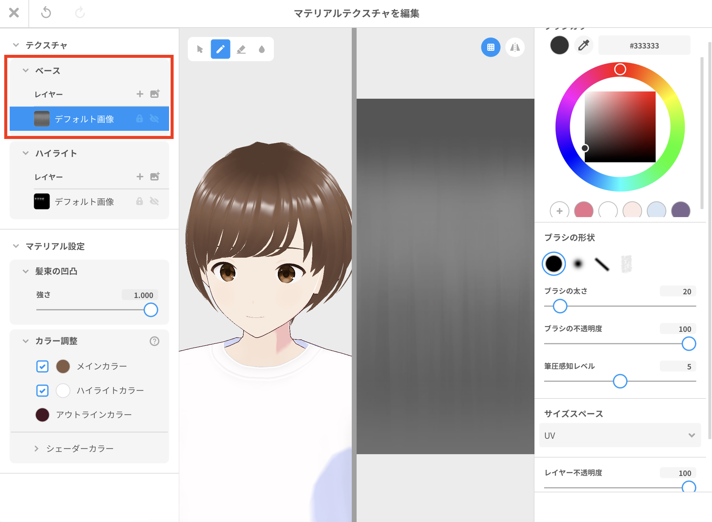The height and width of the screenshot is (522, 712).
Task: Toggle visibility of ベース デフォルト画像 layer
Action: click(x=154, y=118)
